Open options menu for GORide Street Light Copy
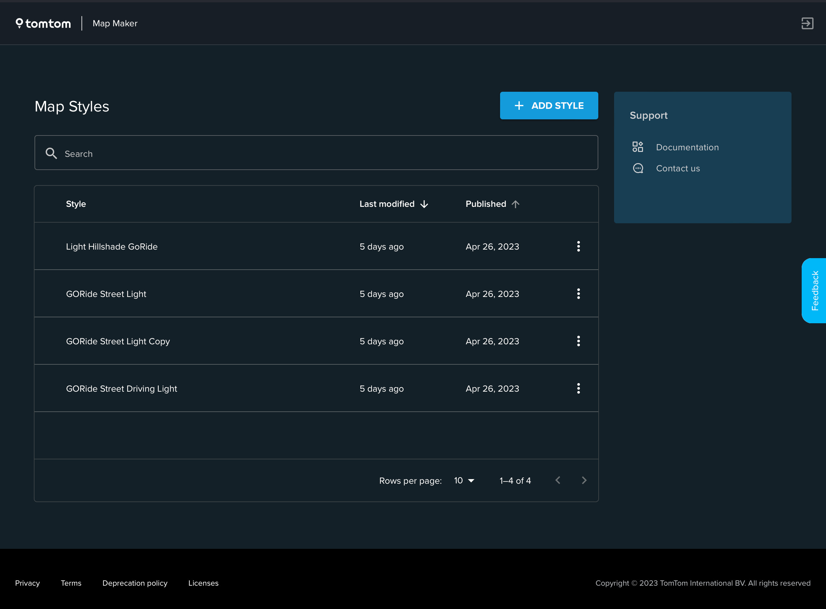The height and width of the screenshot is (609, 826). point(578,341)
